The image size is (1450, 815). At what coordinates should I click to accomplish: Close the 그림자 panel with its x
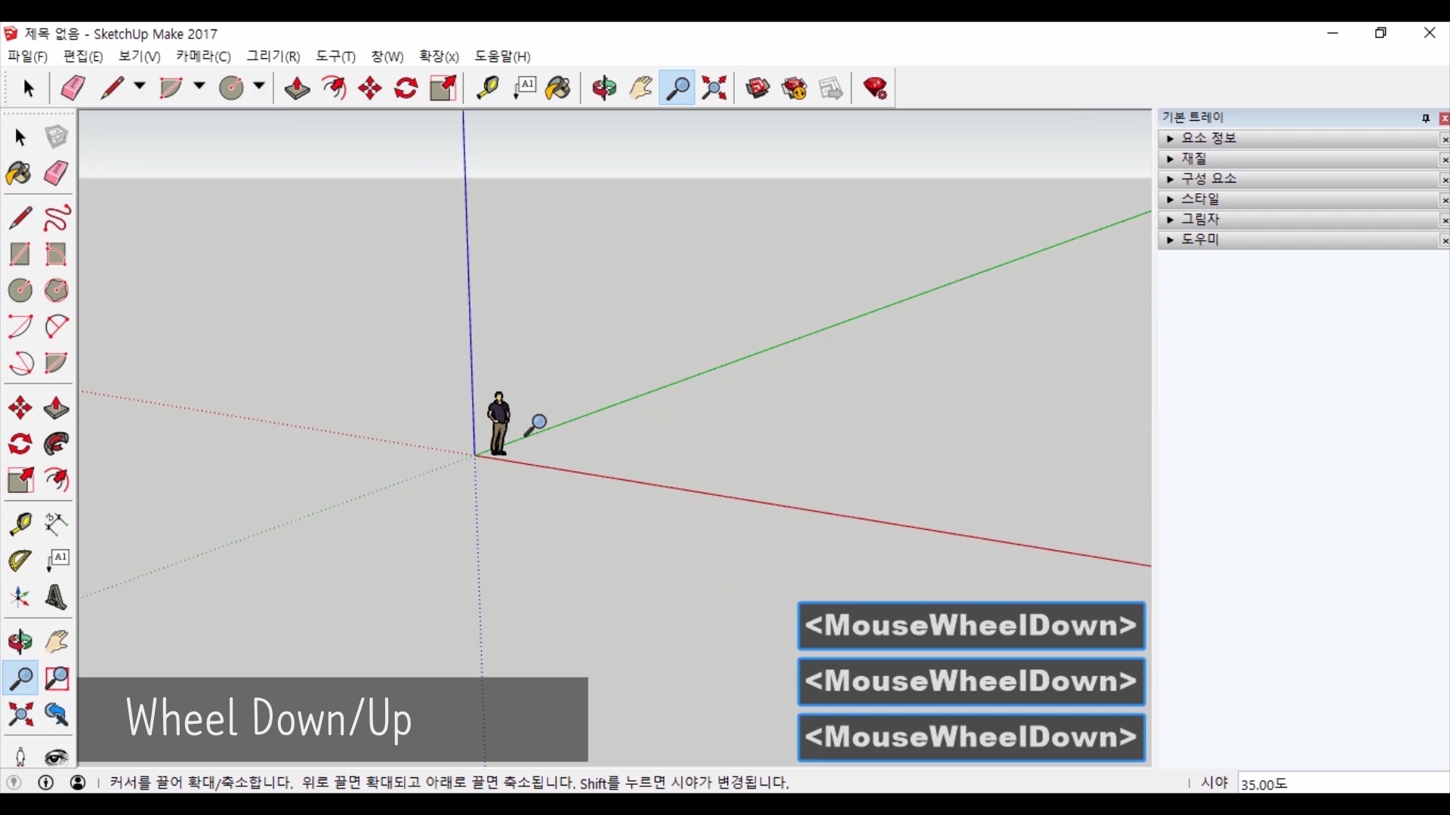pos(1444,220)
